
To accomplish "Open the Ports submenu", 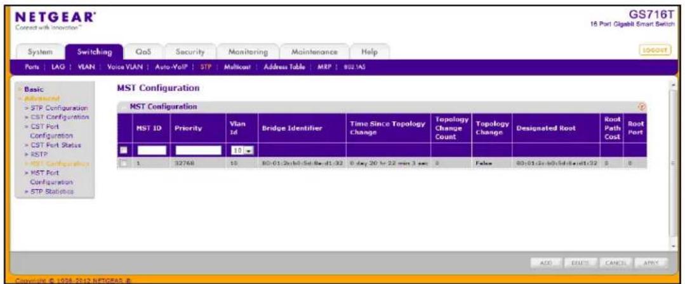I will [31, 68].
